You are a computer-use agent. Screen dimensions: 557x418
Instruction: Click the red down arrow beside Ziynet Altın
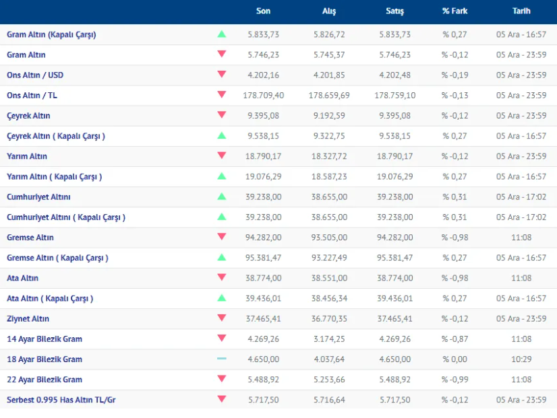pos(221,318)
